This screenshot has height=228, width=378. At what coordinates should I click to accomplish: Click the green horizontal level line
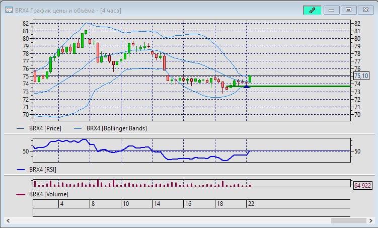coord(288,86)
